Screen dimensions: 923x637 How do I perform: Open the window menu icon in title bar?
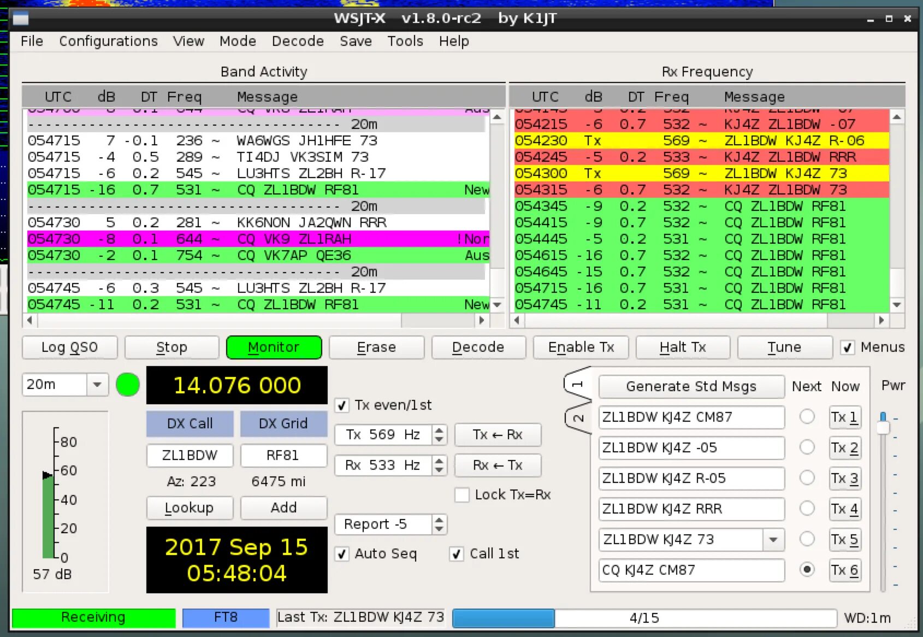[21, 19]
